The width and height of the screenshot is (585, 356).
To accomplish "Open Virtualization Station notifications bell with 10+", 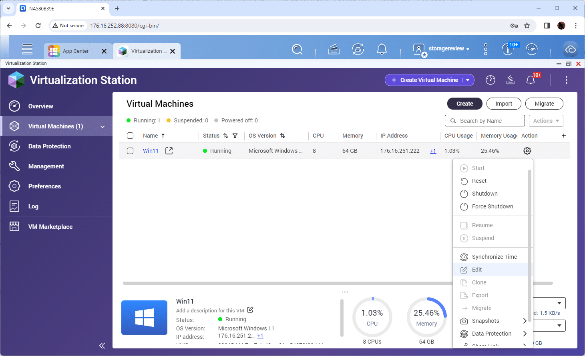I will pos(531,80).
